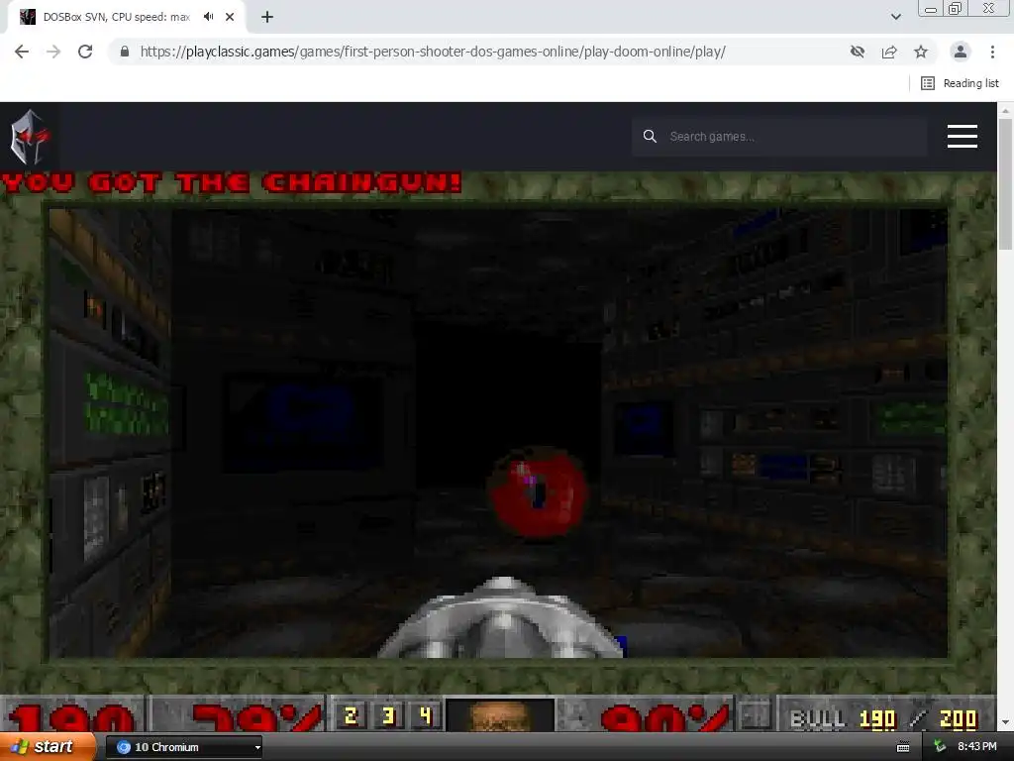Focus the Search games input field

point(779,137)
